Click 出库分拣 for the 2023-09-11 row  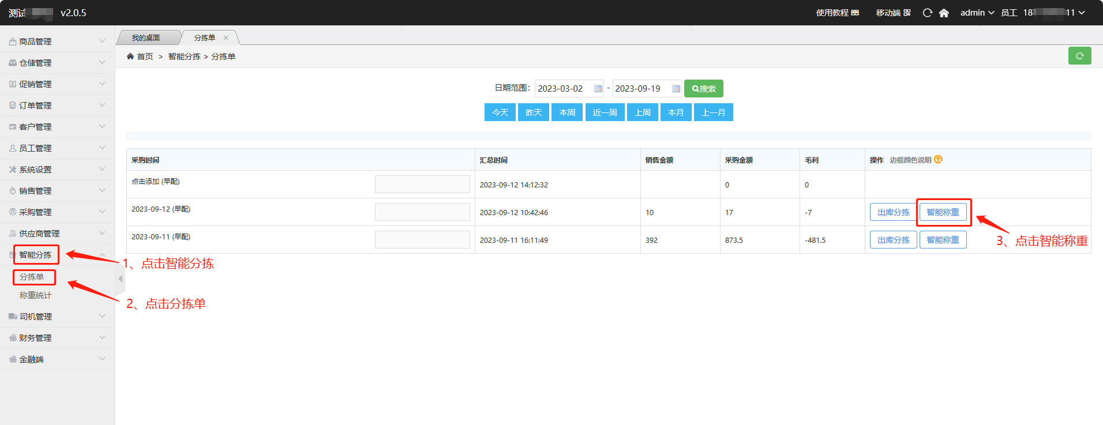point(893,240)
